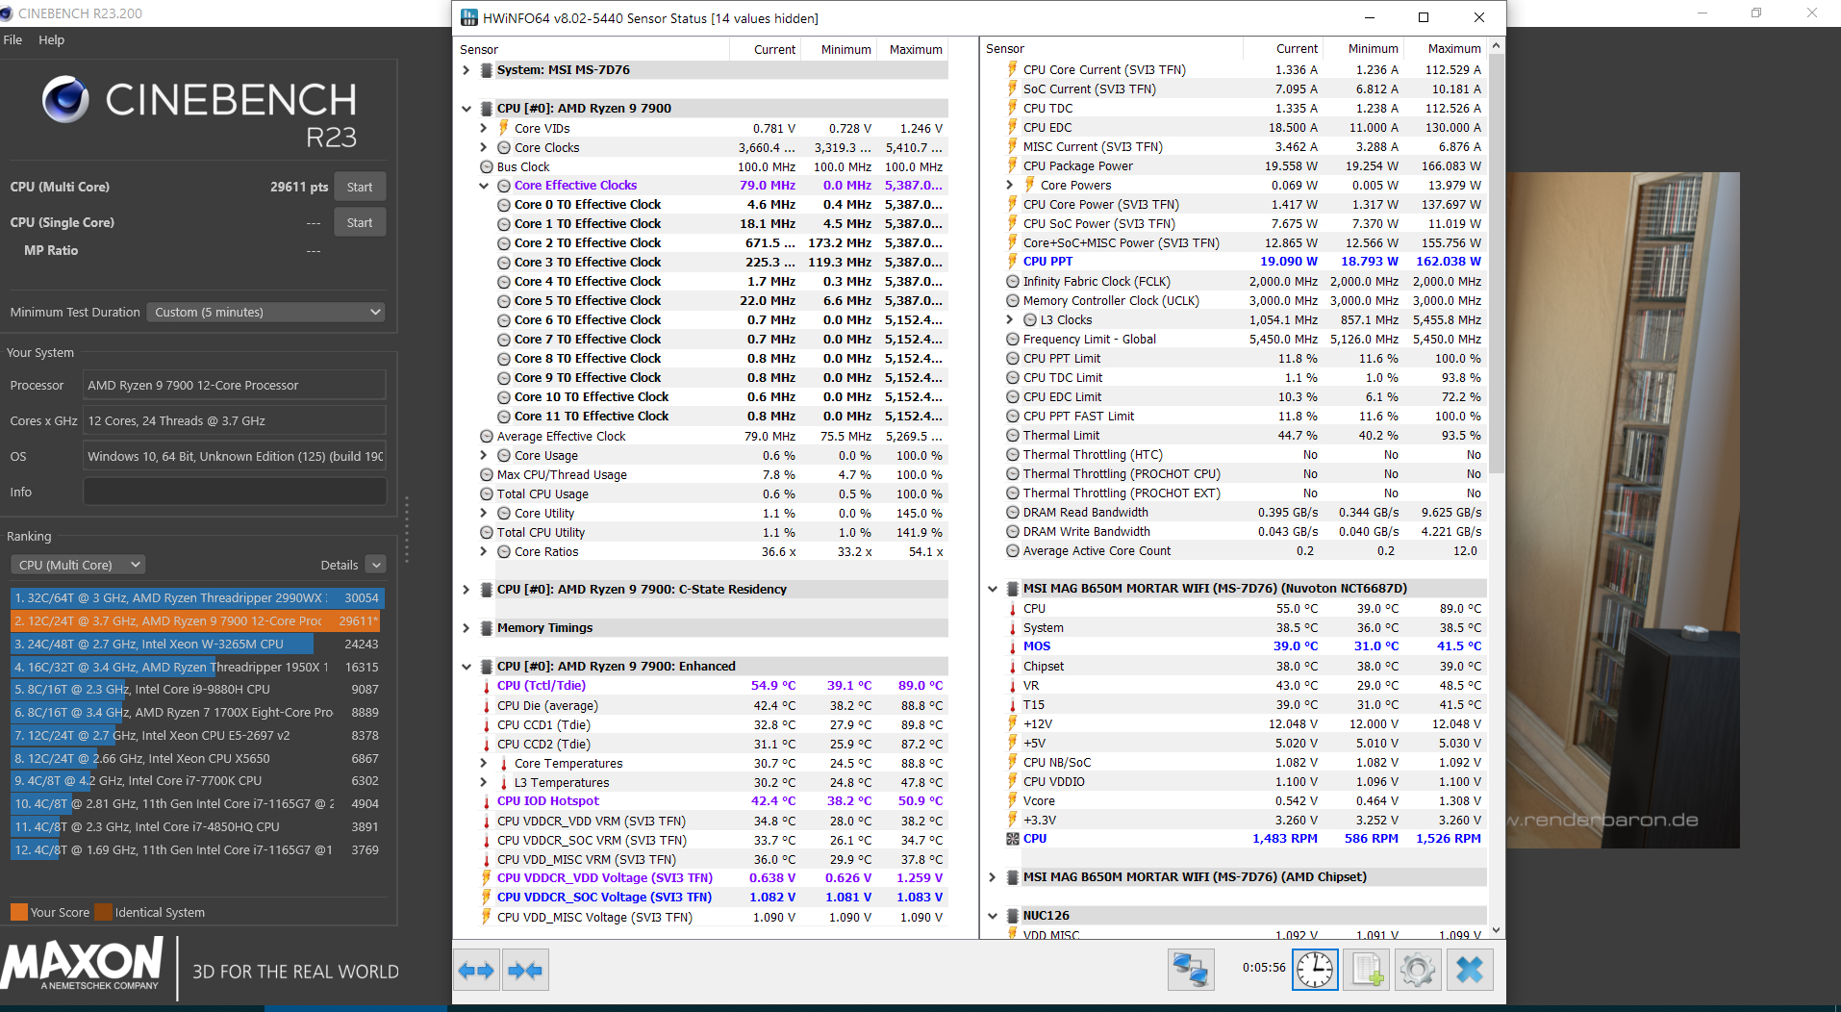Viewport: 1841px width, 1012px height.
Task: Click the chip icon beside Memory Timings
Action: (487, 628)
